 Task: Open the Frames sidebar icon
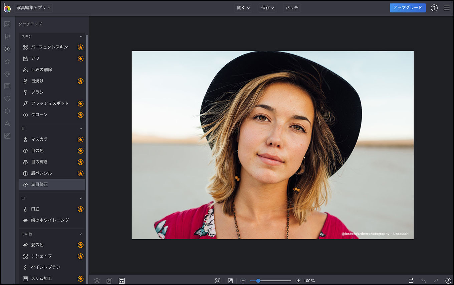[x=7, y=86]
